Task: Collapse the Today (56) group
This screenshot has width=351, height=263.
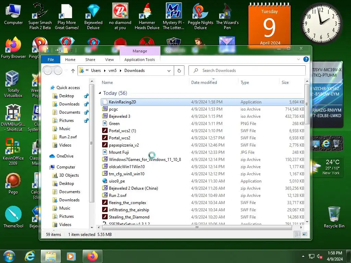Action: click(x=100, y=93)
